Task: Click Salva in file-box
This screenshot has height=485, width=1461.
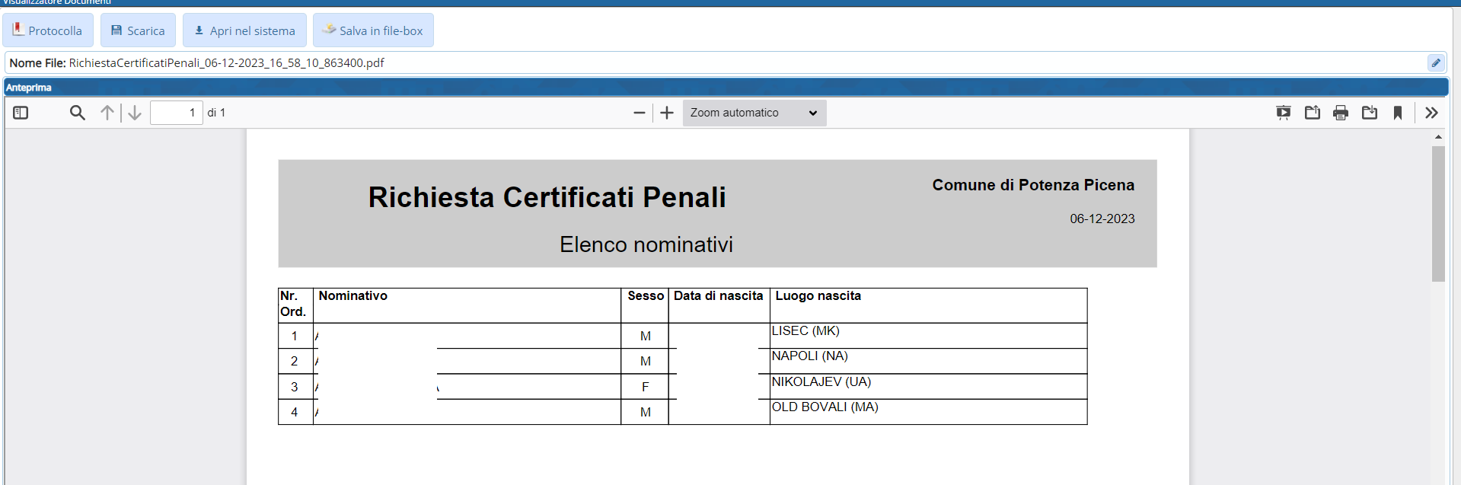Action: [x=373, y=30]
